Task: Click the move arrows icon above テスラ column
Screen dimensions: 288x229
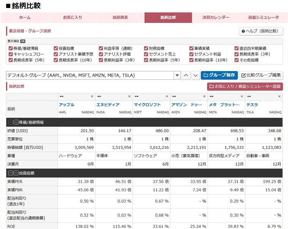Action: point(249,96)
